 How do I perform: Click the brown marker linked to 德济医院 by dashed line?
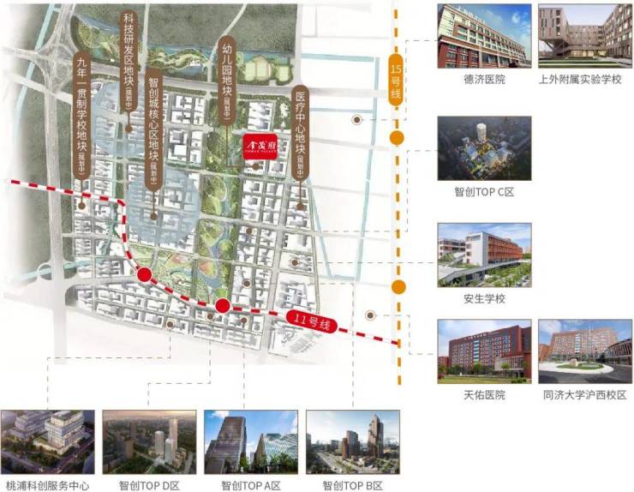(356, 120)
